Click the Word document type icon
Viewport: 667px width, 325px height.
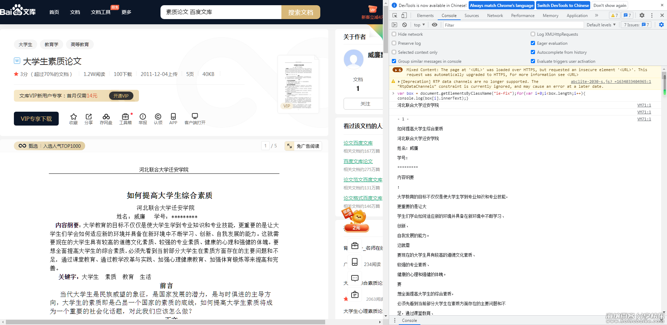click(x=17, y=61)
